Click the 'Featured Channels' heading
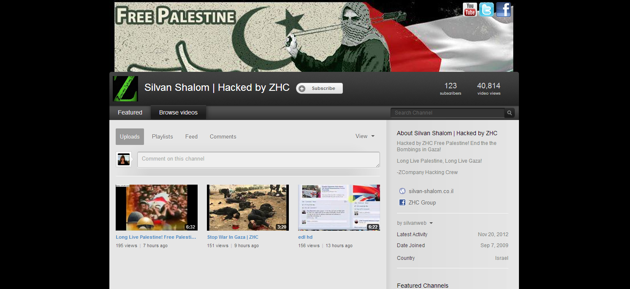Image resolution: width=630 pixels, height=289 pixels. point(423,286)
